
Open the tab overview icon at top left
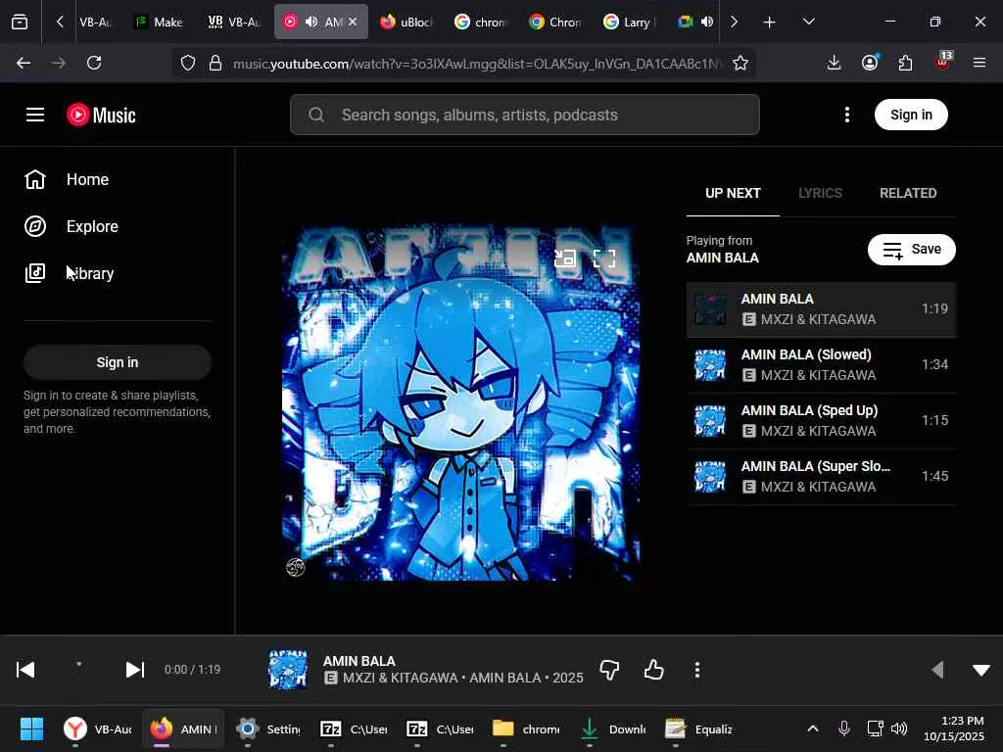coord(20,22)
